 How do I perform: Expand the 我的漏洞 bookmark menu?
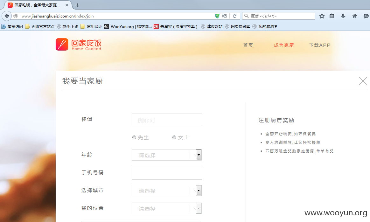point(265,26)
